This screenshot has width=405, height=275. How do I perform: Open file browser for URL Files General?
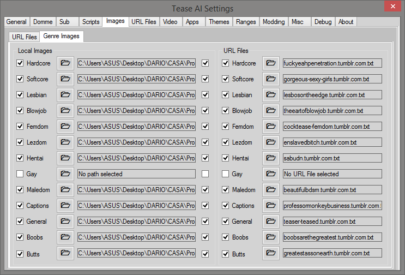pyautogui.click(x=271, y=221)
